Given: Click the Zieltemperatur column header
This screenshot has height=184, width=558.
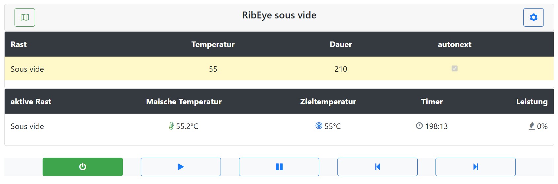Looking at the screenshot, I should [328, 102].
